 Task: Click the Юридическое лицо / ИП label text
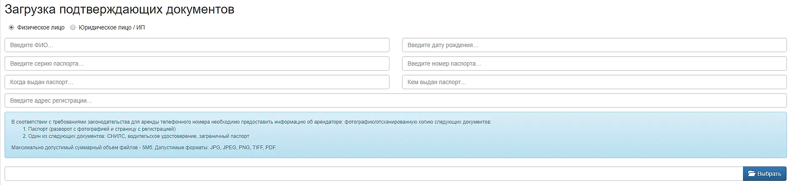[112, 27]
